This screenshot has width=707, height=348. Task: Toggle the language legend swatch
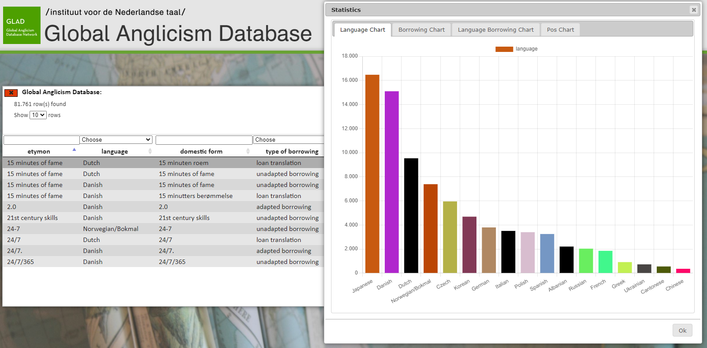click(x=504, y=49)
